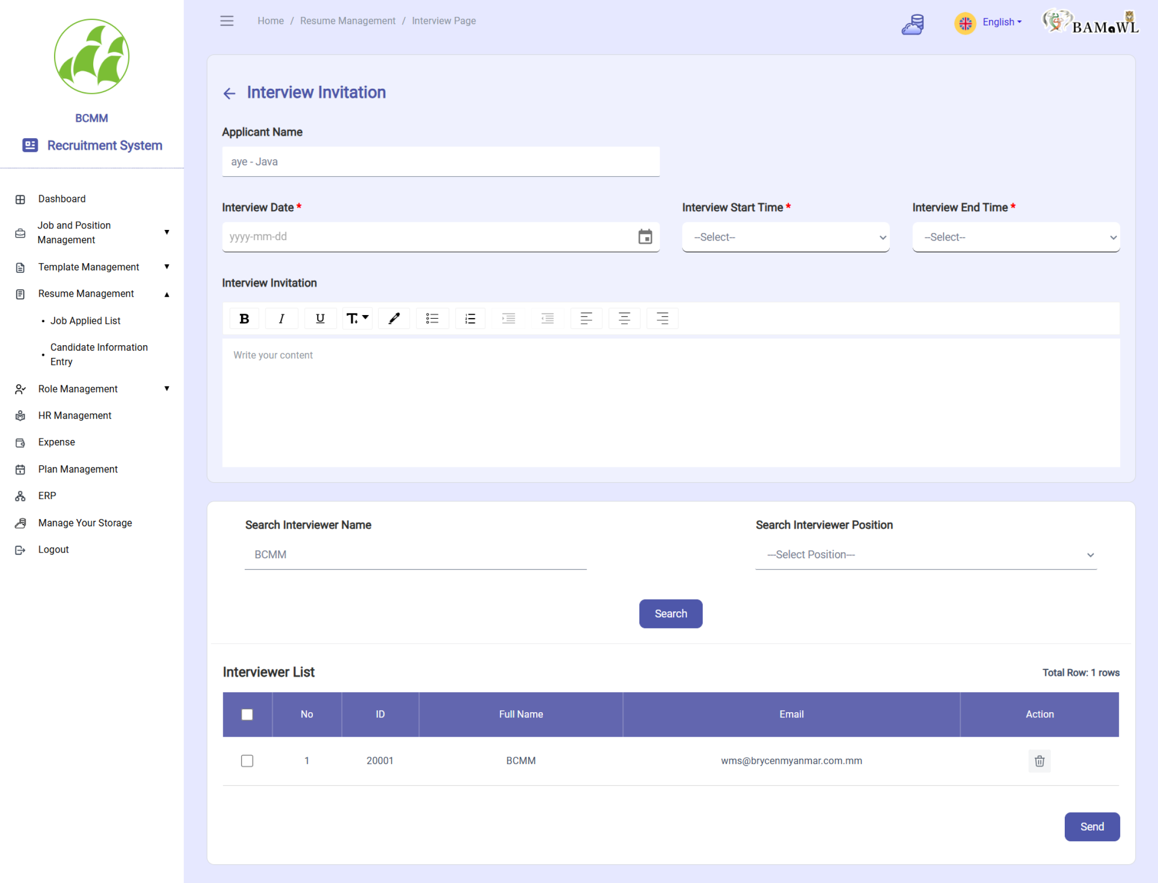Screen dimensions: 1158x883
Task: Click the Search Interviewer Name field
Action: coord(415,555)
